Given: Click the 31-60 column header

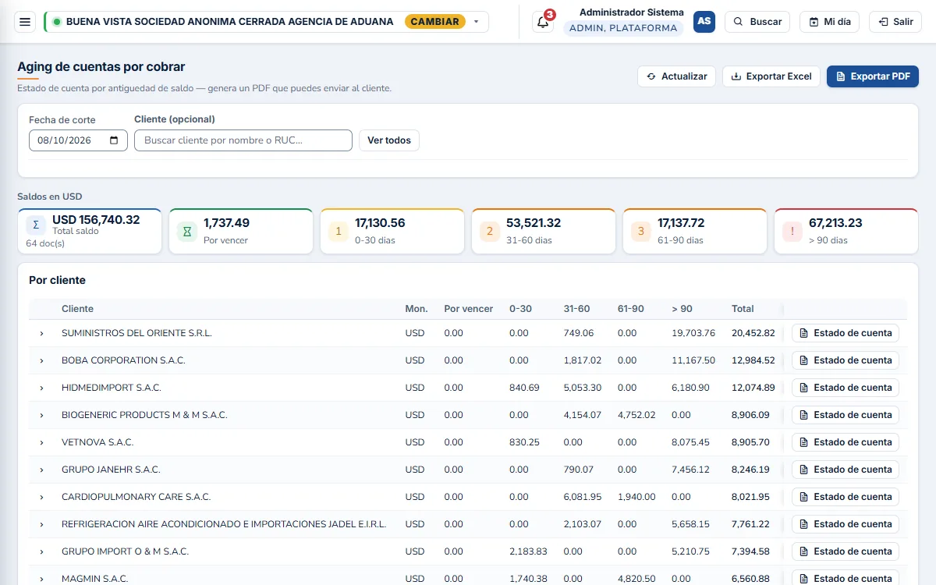Looking at the screenshot, I should tap(577, 309).
